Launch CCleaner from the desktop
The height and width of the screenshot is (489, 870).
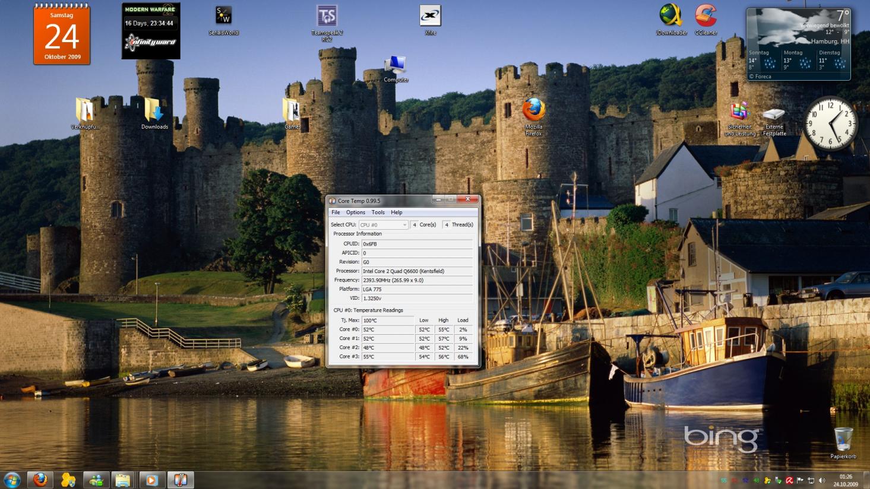click(x=706, y=20)
